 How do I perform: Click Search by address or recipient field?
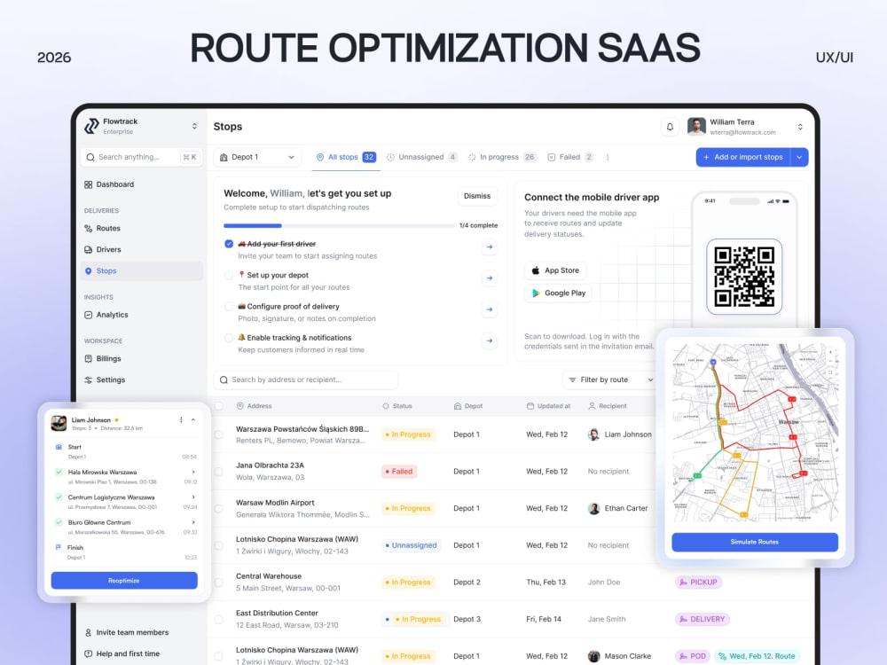(306, 380)
